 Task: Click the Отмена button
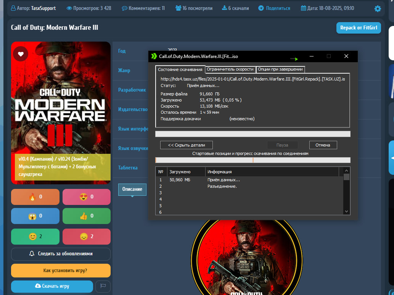click(x=323, y=145)
